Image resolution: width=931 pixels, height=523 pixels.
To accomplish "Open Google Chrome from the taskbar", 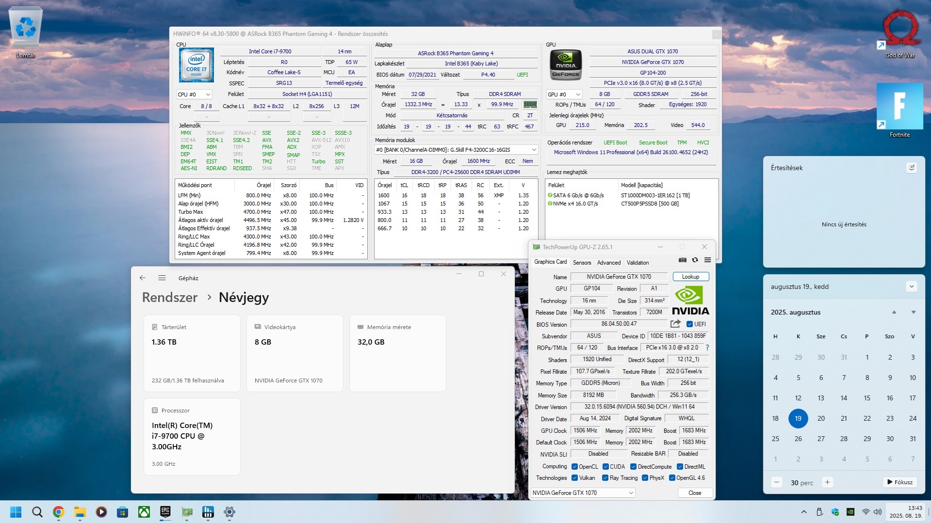I will click(x=58, y=512).
